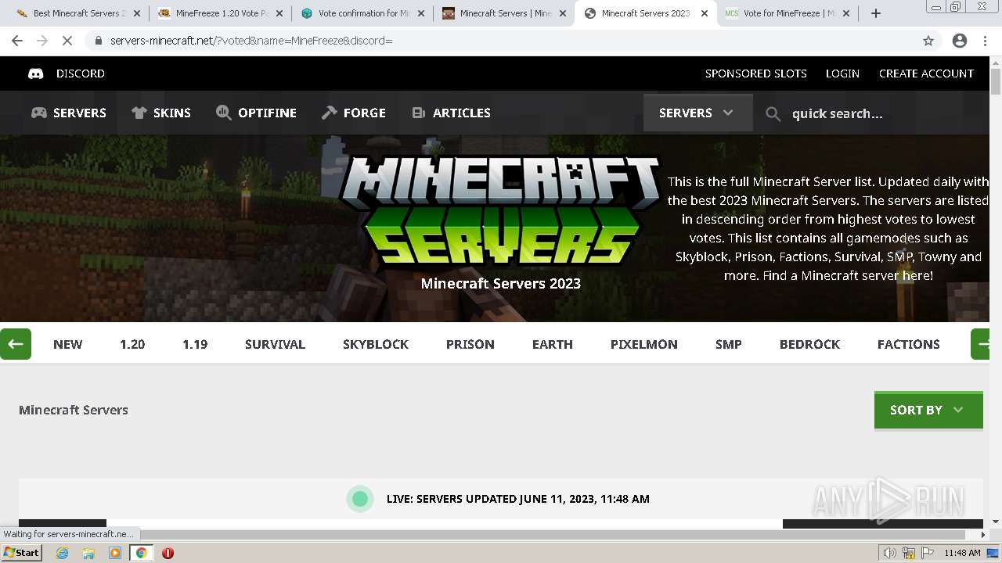1002x563 pixels.
Task: Open the network tray icon
Action: (909, 553)
